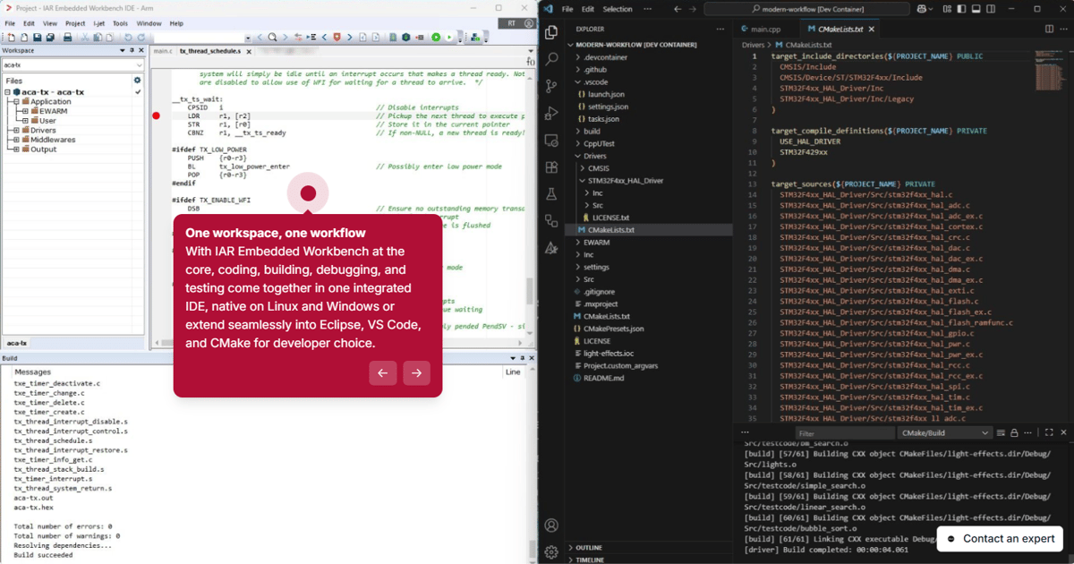Viewport: 1074px width, 564px height.
Task: Open the CMake/Build output channel dropdown
Action: point(944,432)
